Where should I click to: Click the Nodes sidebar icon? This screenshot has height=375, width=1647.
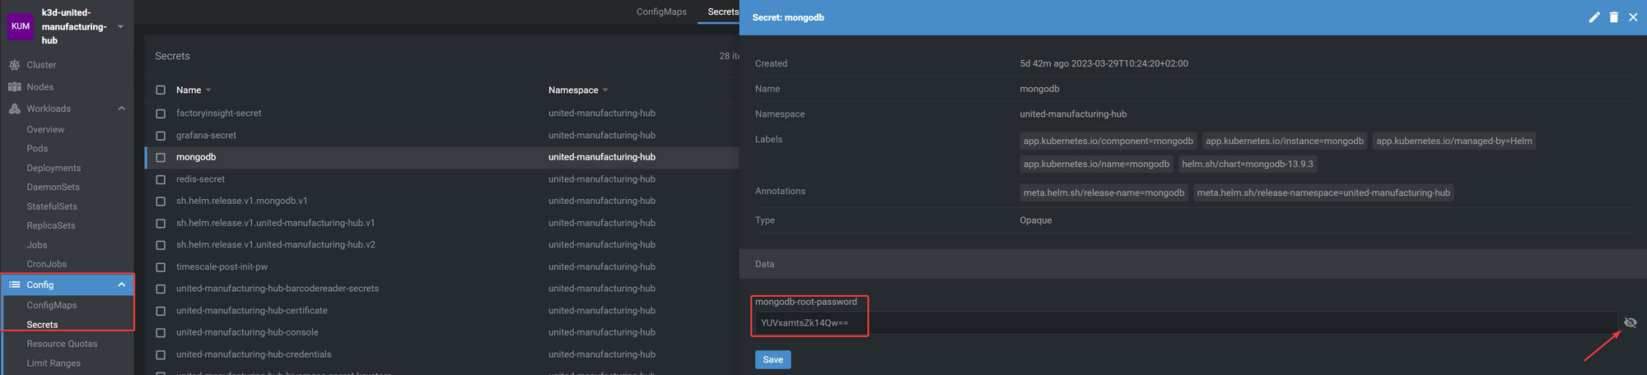14,87
